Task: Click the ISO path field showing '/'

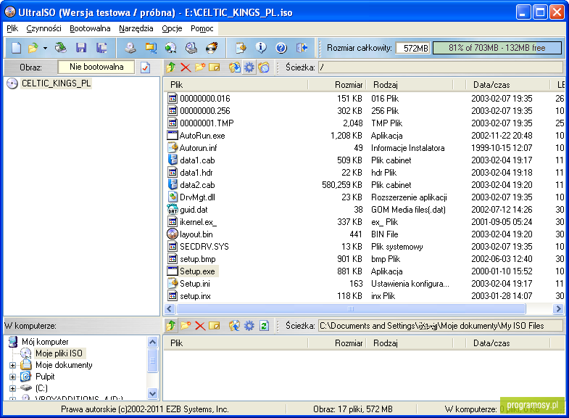Action: tap(441, 67)
